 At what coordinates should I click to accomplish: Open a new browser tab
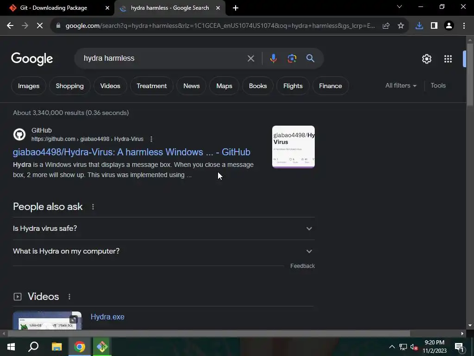point(236,8)
